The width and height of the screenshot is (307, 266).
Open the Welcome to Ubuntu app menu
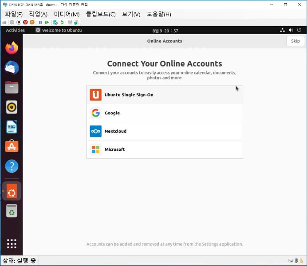tap(59, 30)
